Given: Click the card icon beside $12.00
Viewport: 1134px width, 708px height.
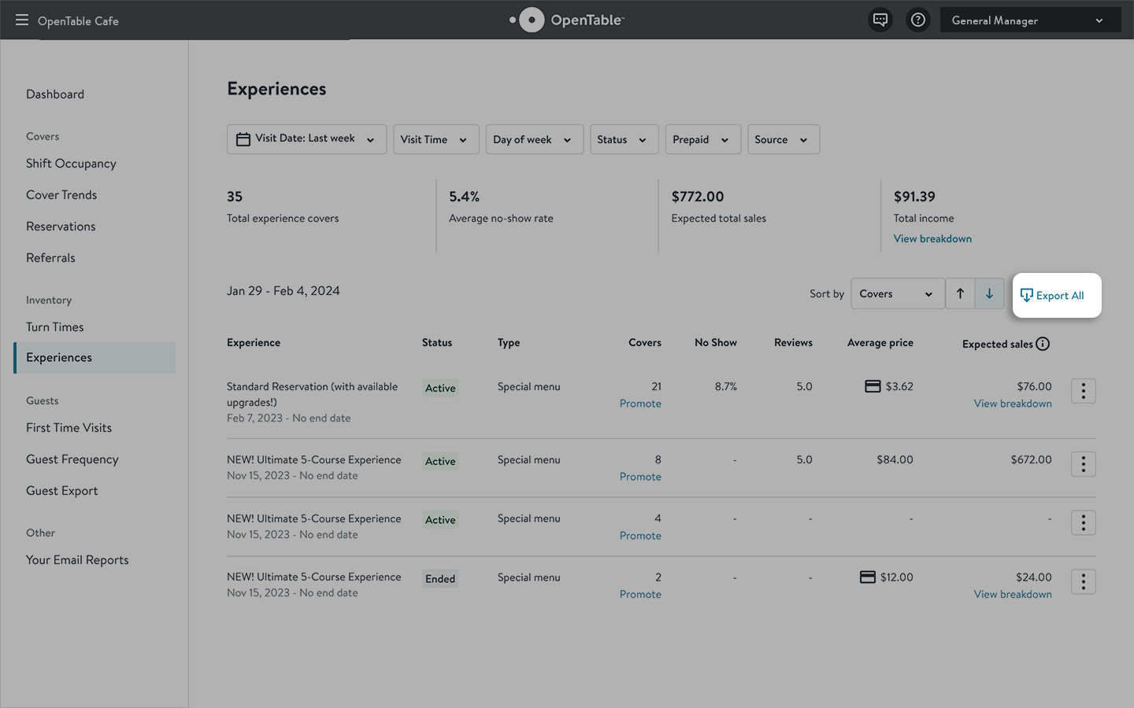Looking at the screenshot, I should (868, 577).
